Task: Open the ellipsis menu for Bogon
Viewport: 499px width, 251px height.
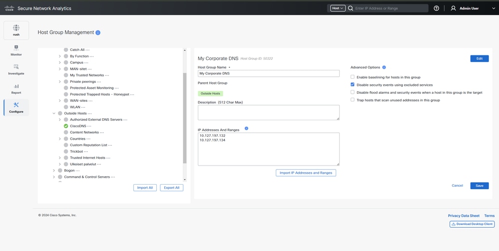Action: click(x=77, y=171)
